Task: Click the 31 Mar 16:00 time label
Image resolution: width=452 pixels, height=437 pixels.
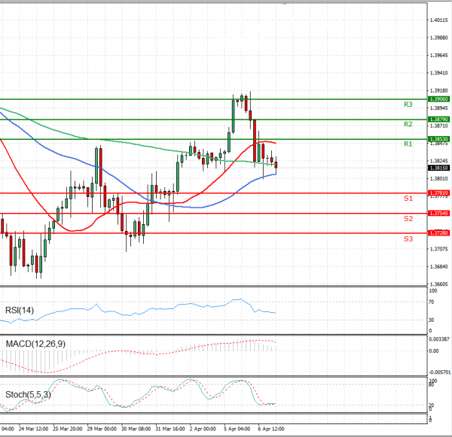Action: pos(170,429)
